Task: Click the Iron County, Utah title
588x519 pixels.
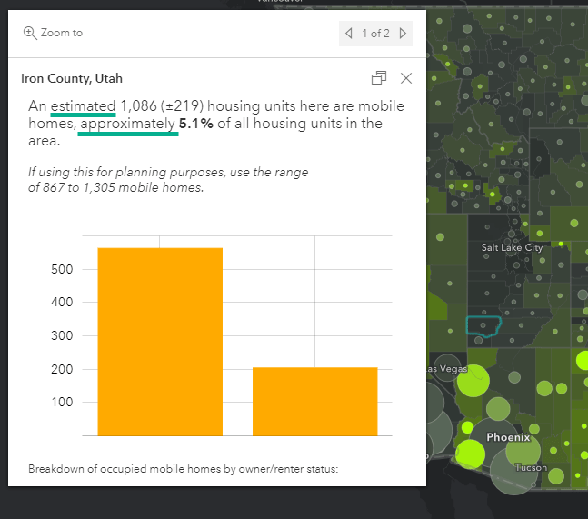Action: coord(72,79)
